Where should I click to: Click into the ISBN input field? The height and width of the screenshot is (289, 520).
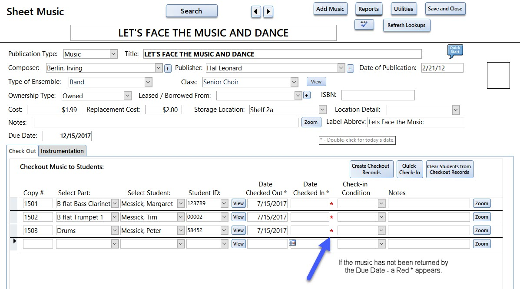(378, 95)
